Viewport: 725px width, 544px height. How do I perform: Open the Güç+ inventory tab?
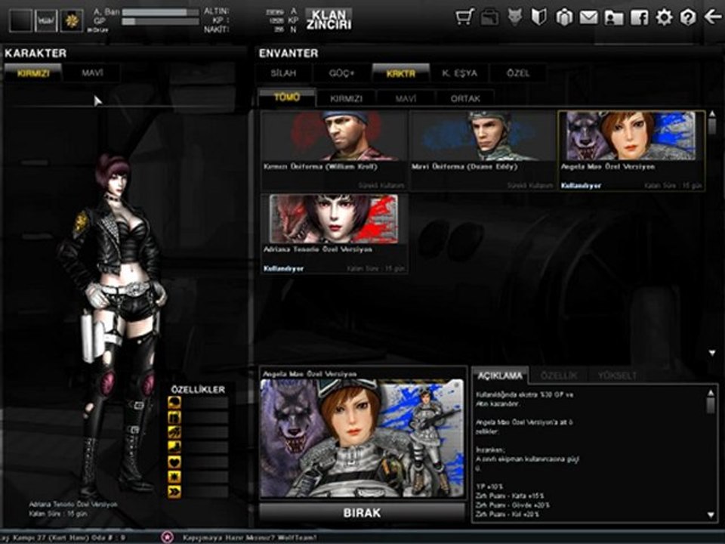pos(341,73)
